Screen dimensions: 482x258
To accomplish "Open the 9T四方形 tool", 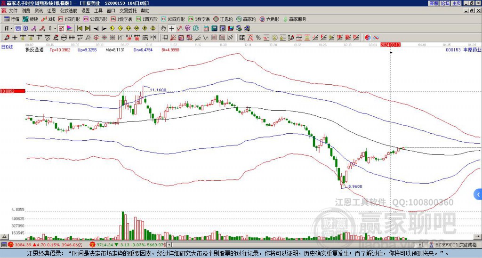I will [x=173, y=19].
